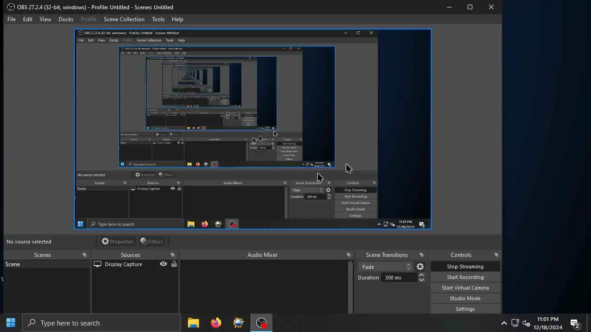The width and height of the screenshot is (591, 332).
Task: Click the OBS icon in title bar
Action: tap(11, 7)
